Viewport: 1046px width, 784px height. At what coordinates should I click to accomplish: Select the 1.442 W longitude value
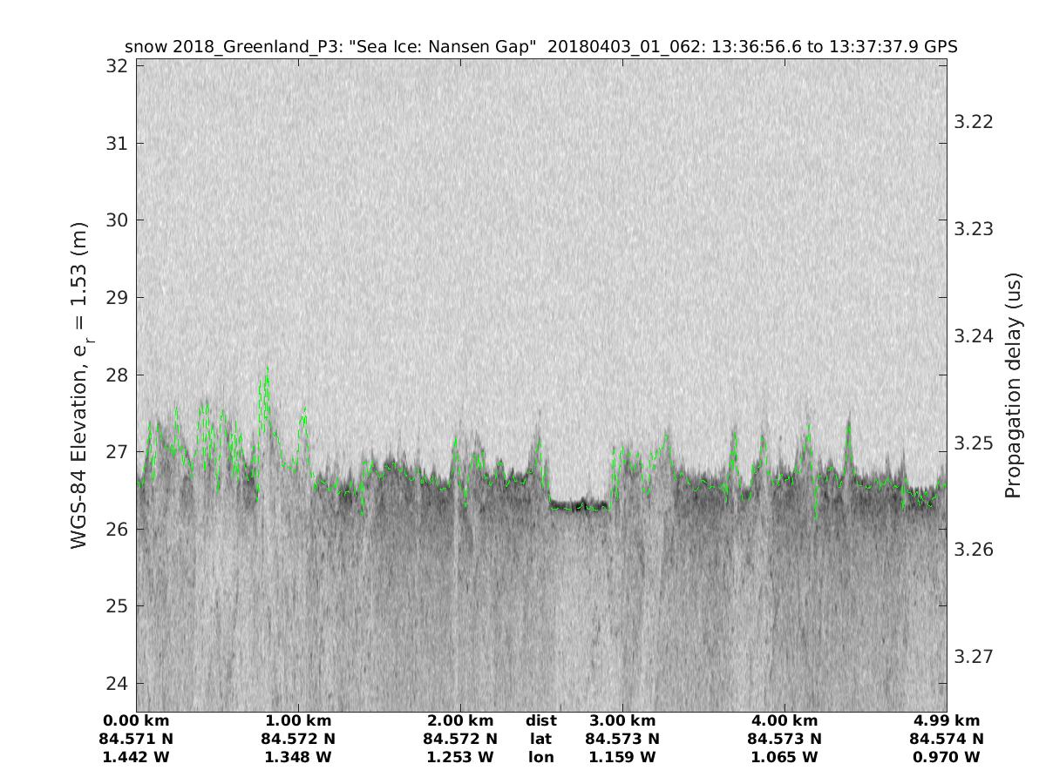click(136, 758)
